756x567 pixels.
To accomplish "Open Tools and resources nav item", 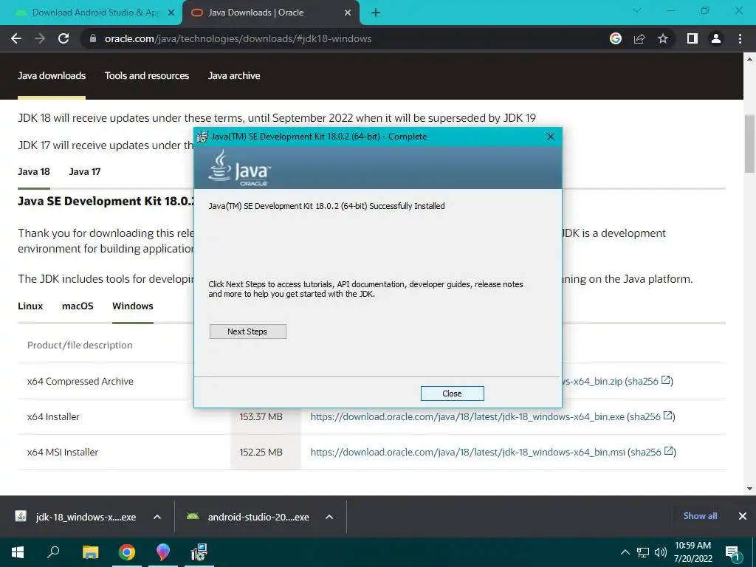I will pyautogui.click(x=147, y=76).
